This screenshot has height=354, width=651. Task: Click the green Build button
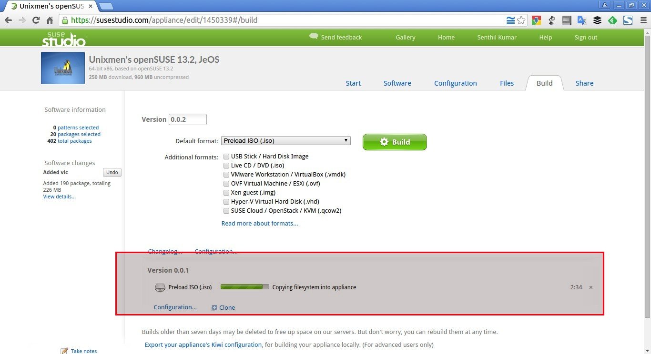(395, 142)
